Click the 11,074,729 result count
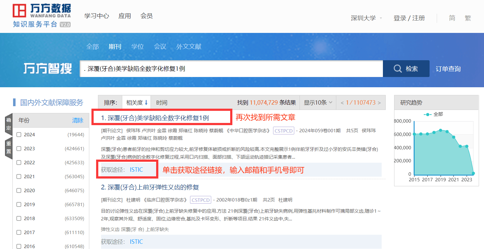 264,102
